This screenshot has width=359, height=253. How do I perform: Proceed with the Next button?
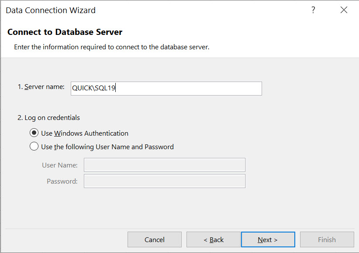tap(268, 239)
